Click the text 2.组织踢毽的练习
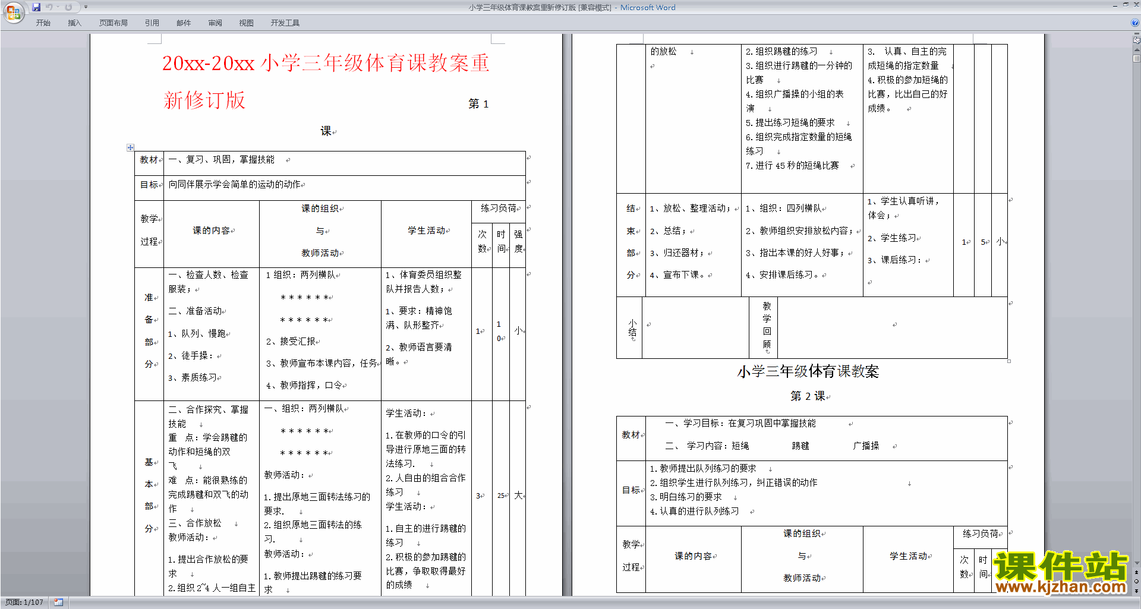Viewport: 1141px width, 609px height. (x=781, y=52)
